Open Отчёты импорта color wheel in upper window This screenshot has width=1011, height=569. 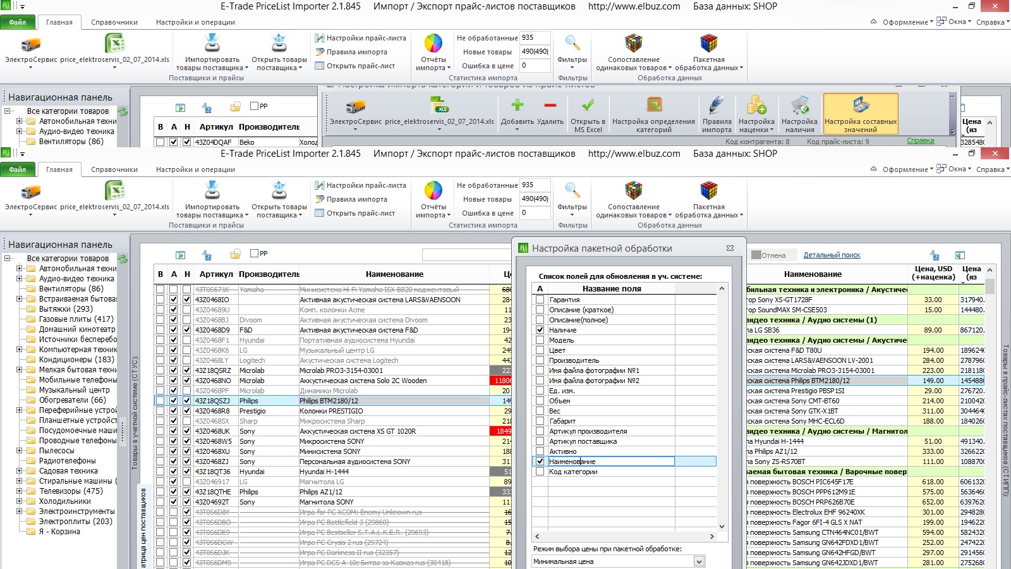point(433,43)
